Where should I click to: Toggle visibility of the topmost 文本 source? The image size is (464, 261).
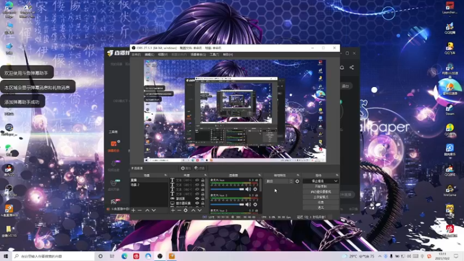[x=197, y=180]
